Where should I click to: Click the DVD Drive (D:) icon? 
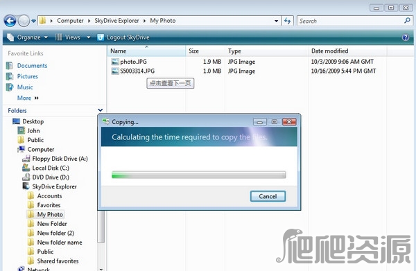coord(26,177)
